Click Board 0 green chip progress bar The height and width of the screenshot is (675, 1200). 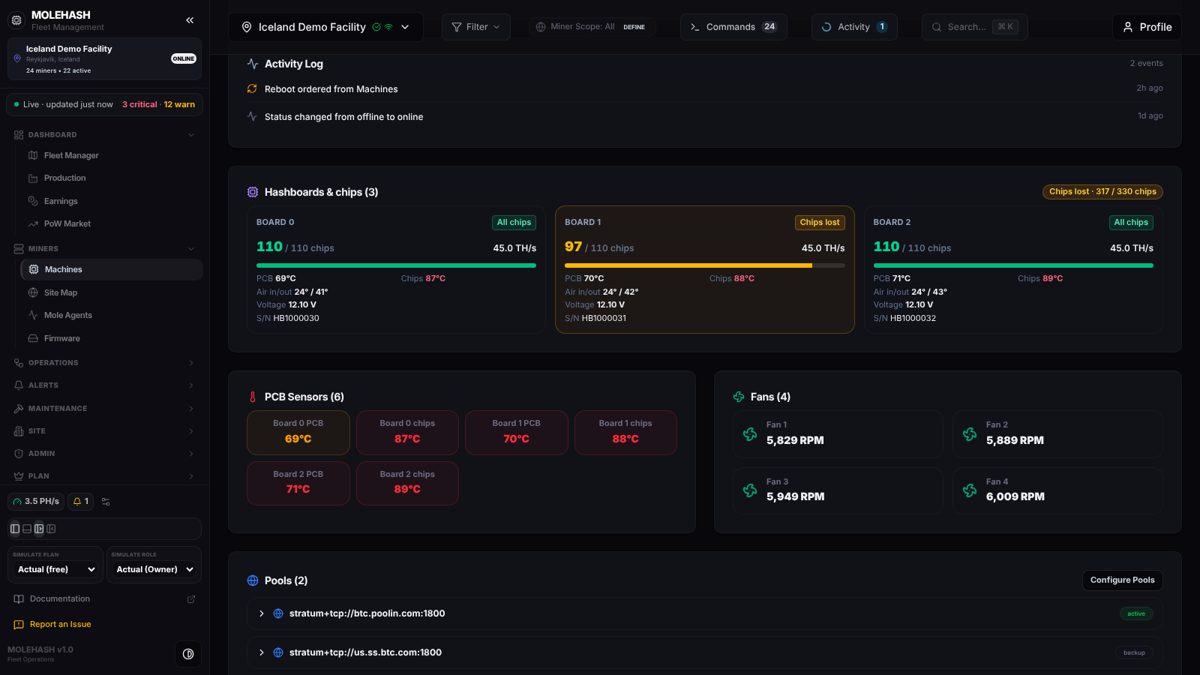coord(396,265)
